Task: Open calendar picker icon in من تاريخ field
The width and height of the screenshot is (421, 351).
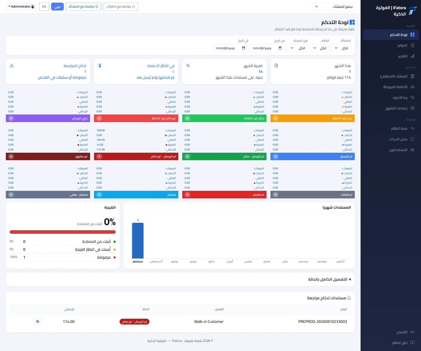Action: point(280,48)
